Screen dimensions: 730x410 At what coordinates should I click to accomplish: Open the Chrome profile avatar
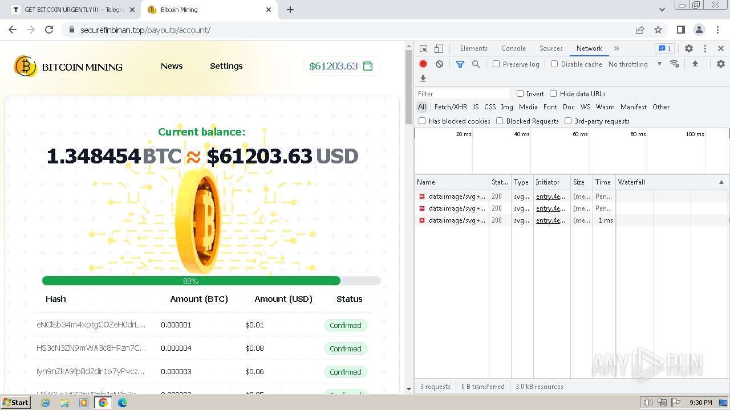(x=699, y=30)
